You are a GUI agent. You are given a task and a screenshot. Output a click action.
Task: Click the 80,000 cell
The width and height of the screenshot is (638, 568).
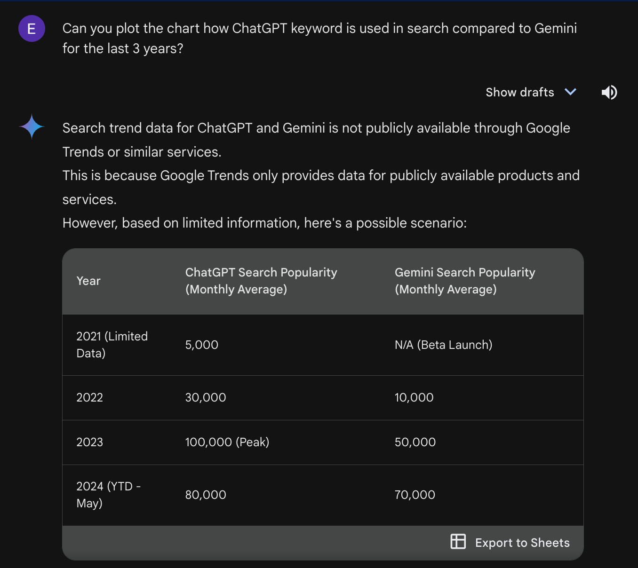pyautogui.click(x=206, y=495)
